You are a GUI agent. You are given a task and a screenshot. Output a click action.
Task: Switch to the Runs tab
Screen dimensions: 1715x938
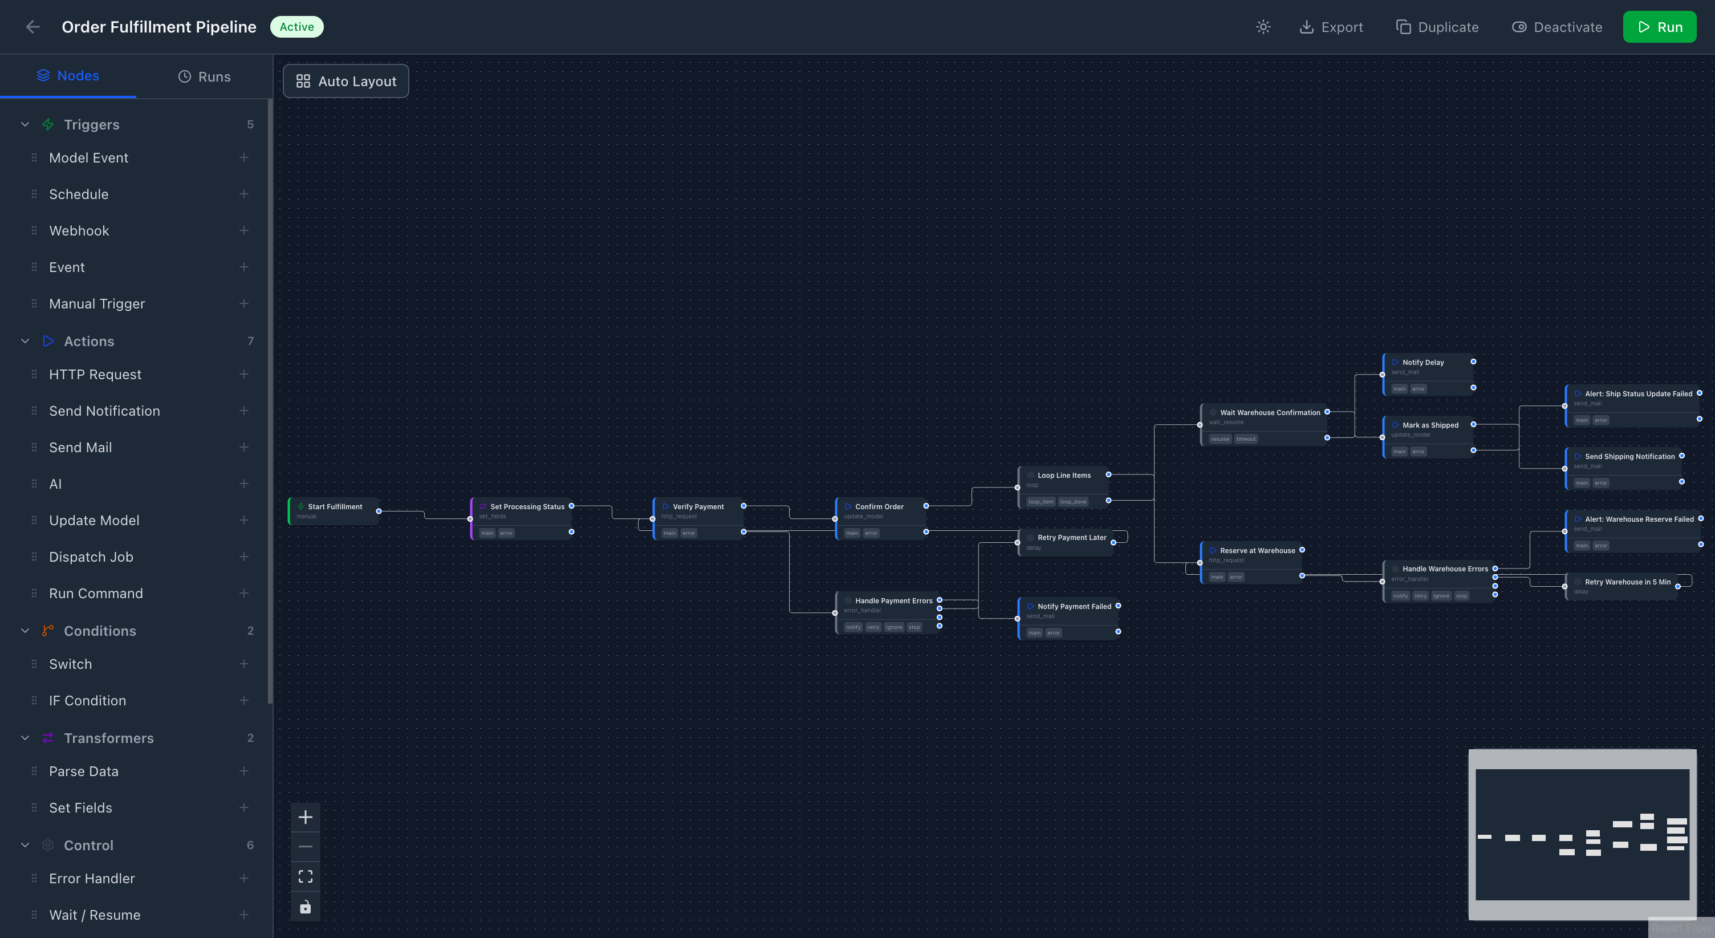click(x=204, y=76)
